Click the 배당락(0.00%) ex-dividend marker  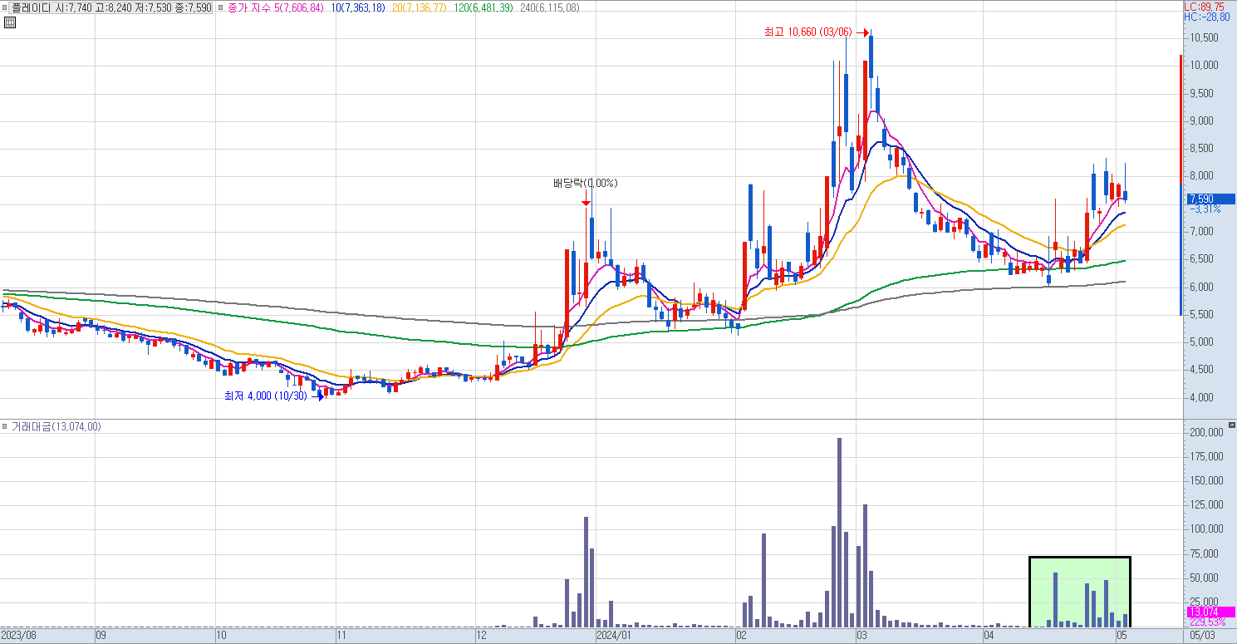click(586, 183)
